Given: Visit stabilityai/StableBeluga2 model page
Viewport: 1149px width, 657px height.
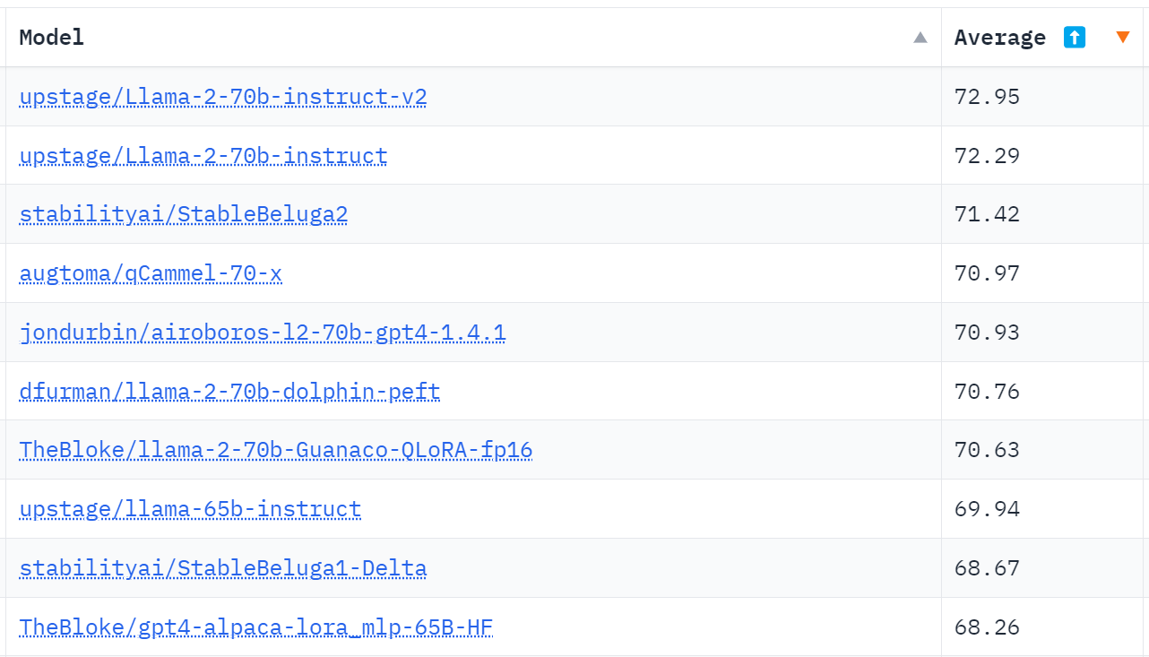Looking at the screenshot, I should (184, 215).
